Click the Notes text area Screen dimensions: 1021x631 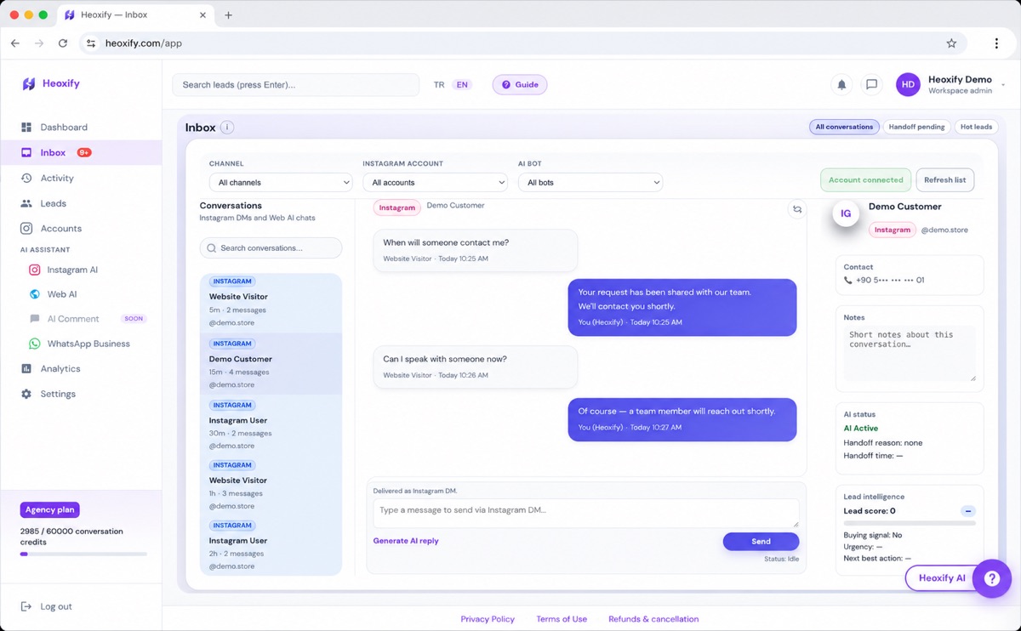[x=910, y=353]
